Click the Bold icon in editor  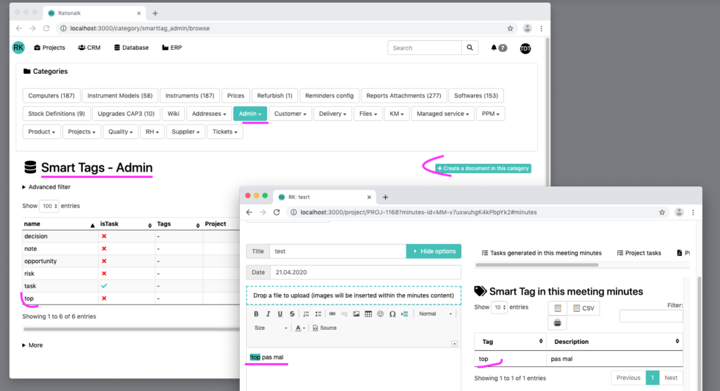coord(257,314)
